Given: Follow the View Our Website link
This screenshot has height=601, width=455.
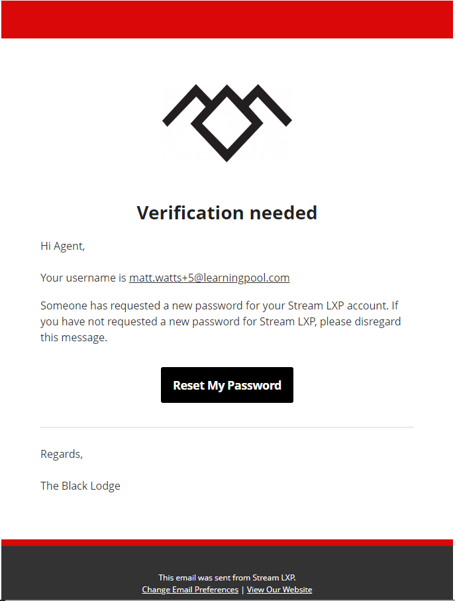Looking at the screenshot, I should (x=279, y=590).
